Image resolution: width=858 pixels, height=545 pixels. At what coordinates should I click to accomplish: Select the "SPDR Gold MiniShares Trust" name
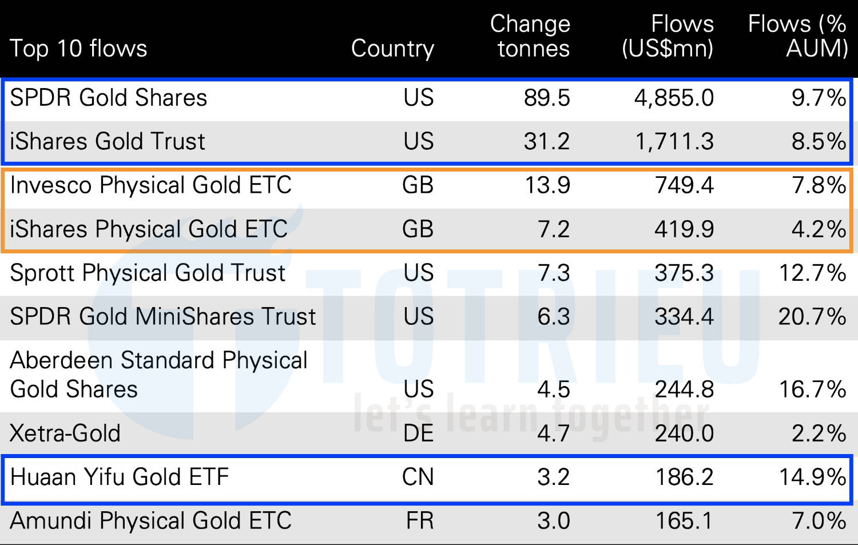163,317
